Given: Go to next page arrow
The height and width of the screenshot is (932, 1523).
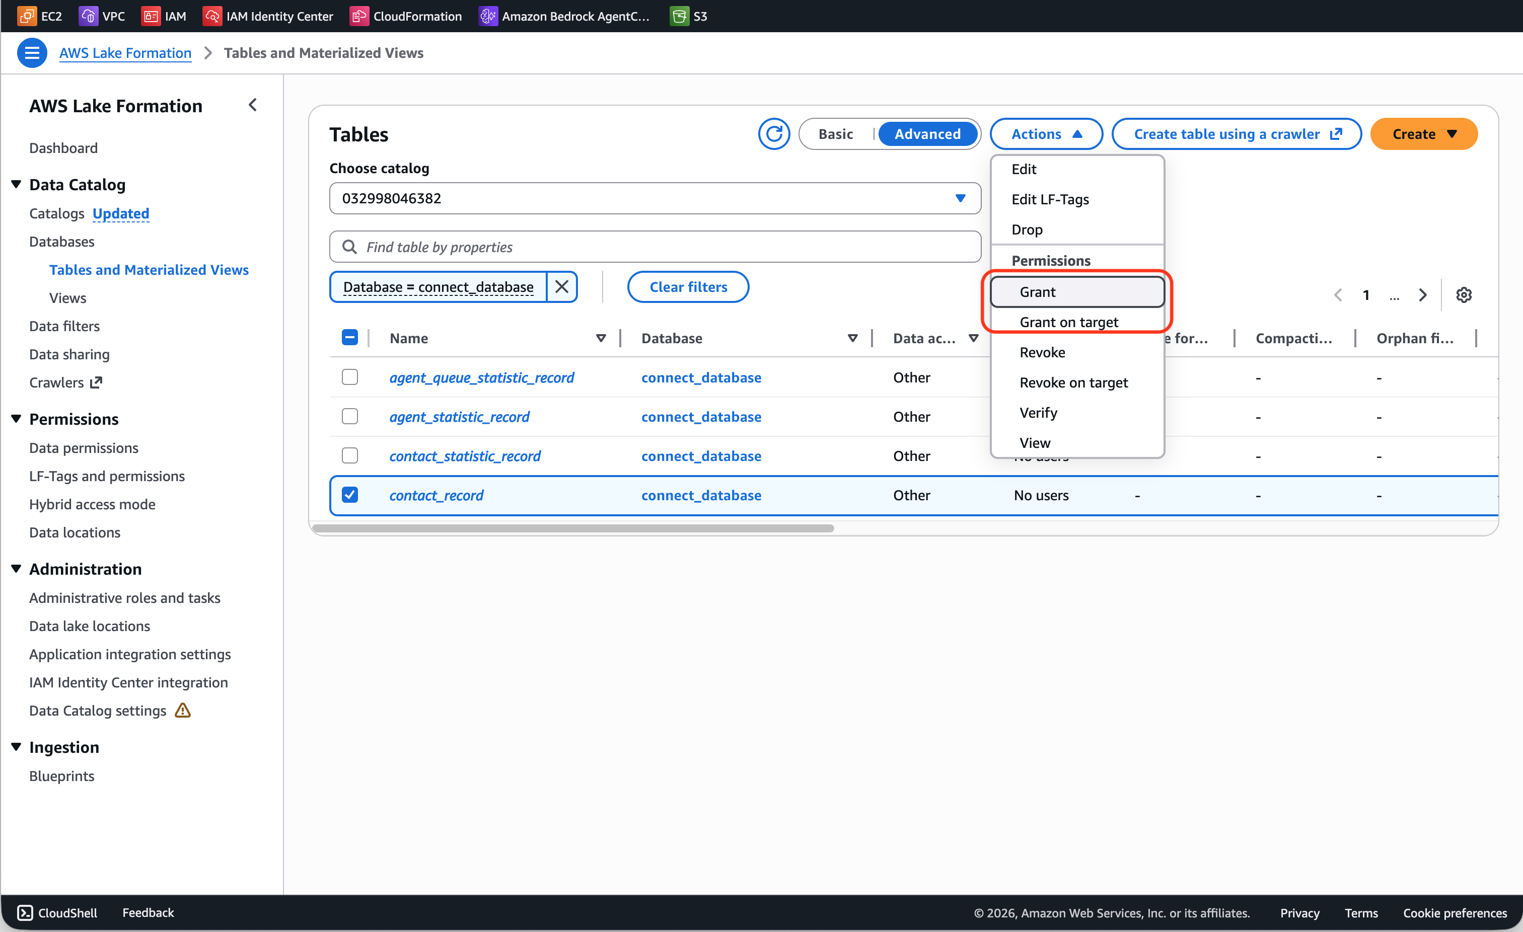Looking at the screenshot, I should (x=1422, y=295).
